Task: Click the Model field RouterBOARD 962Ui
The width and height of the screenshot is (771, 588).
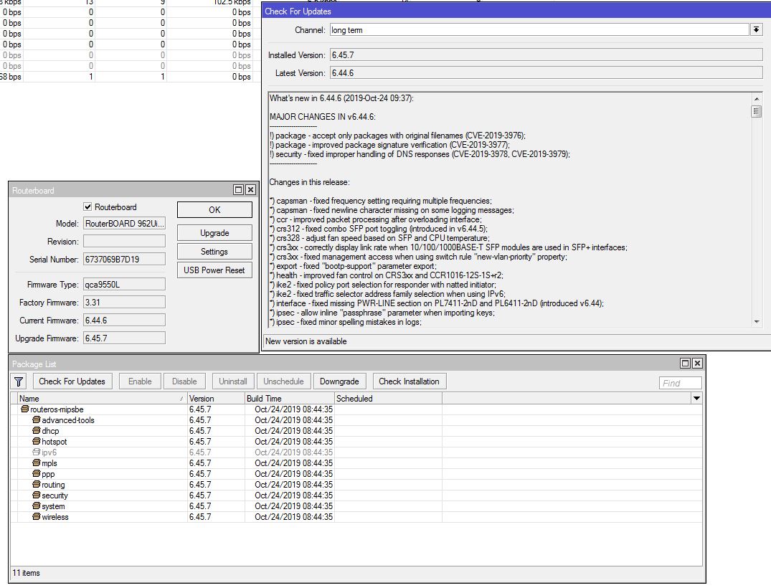Action: (124, 224)
